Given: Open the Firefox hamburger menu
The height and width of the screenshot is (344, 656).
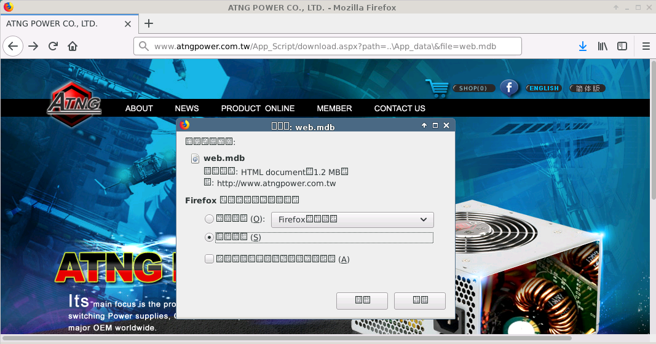Looking at the screenshot, I should [x=646, y=46].
